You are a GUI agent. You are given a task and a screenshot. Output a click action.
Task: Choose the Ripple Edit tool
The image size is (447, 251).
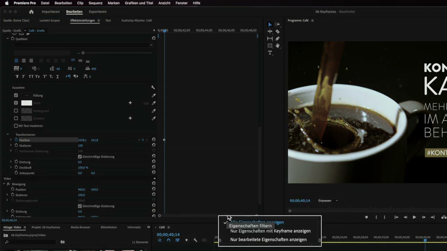(270, 31)
